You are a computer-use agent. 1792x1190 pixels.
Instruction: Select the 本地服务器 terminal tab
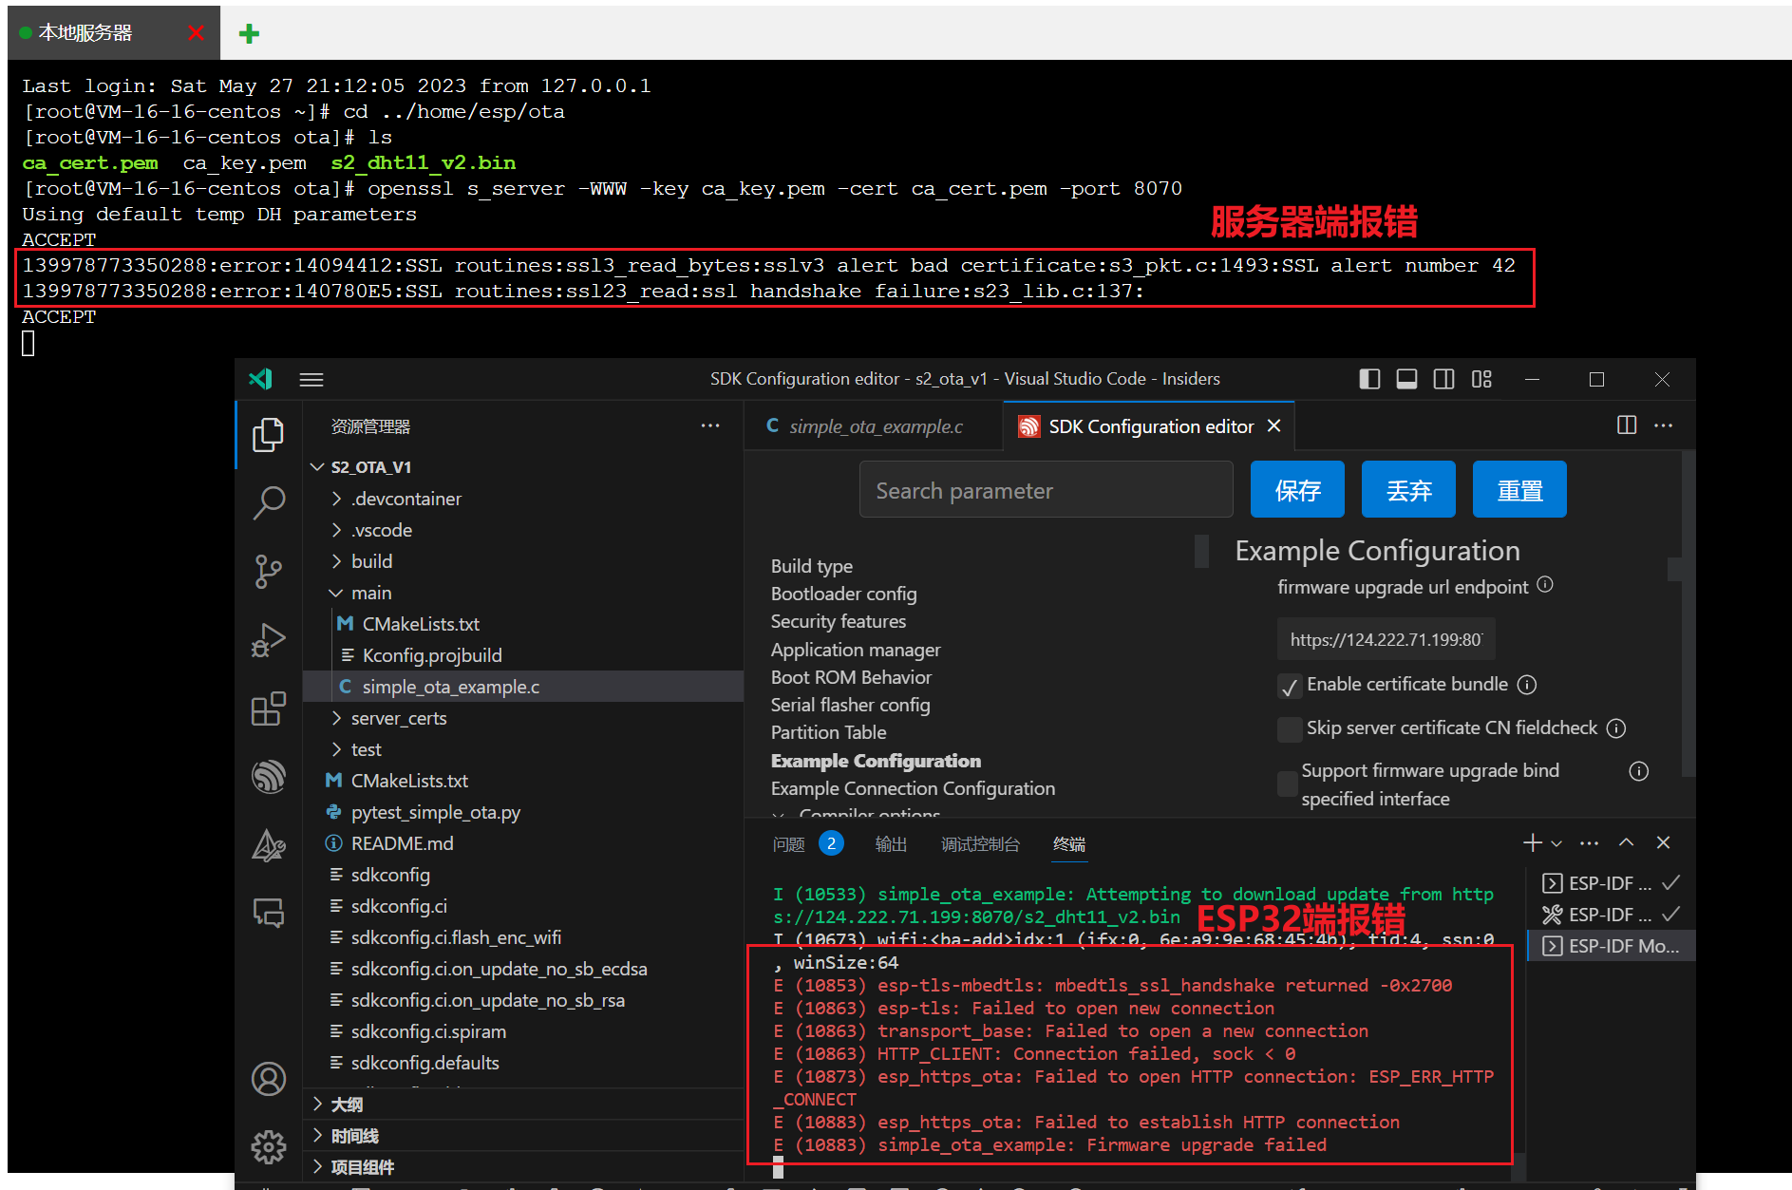113,32
